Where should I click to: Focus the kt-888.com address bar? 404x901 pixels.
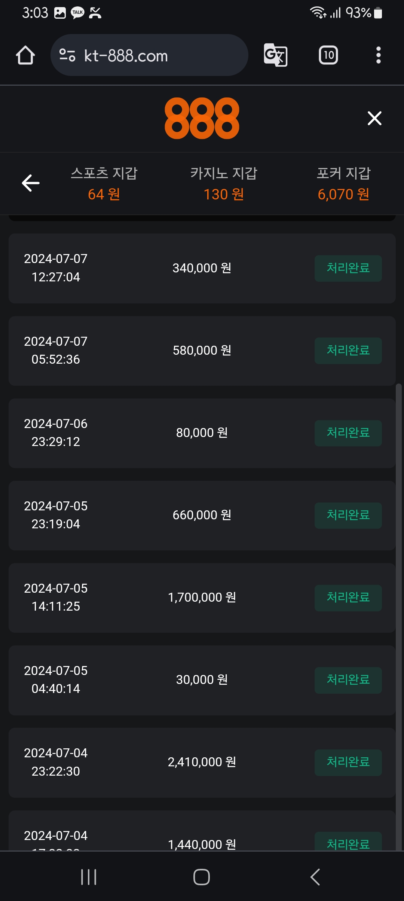(x=150, y=55)
